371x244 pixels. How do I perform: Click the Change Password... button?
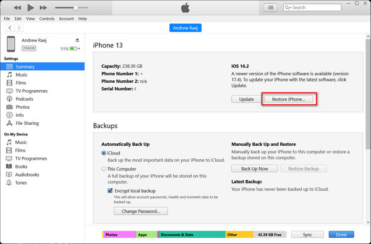pos(141,211)
